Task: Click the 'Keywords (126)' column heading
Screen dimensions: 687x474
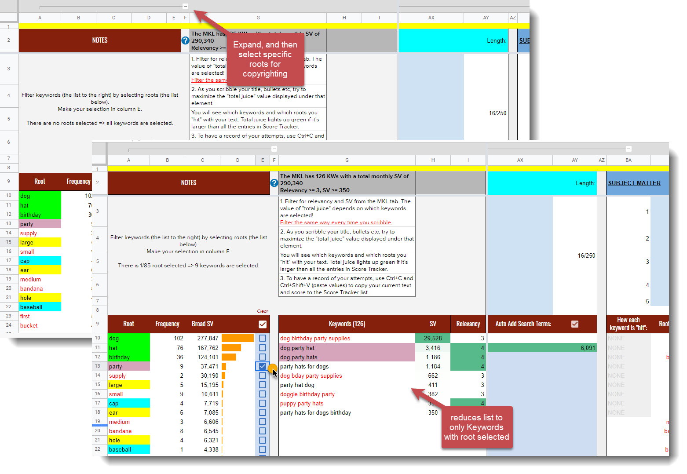Action: click(347, 324)
